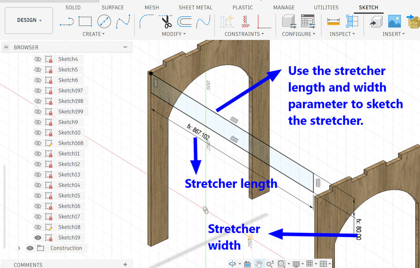Screen dimensions: 420x268
Task: Select the Pan hand tool
Action: point(258,264)
